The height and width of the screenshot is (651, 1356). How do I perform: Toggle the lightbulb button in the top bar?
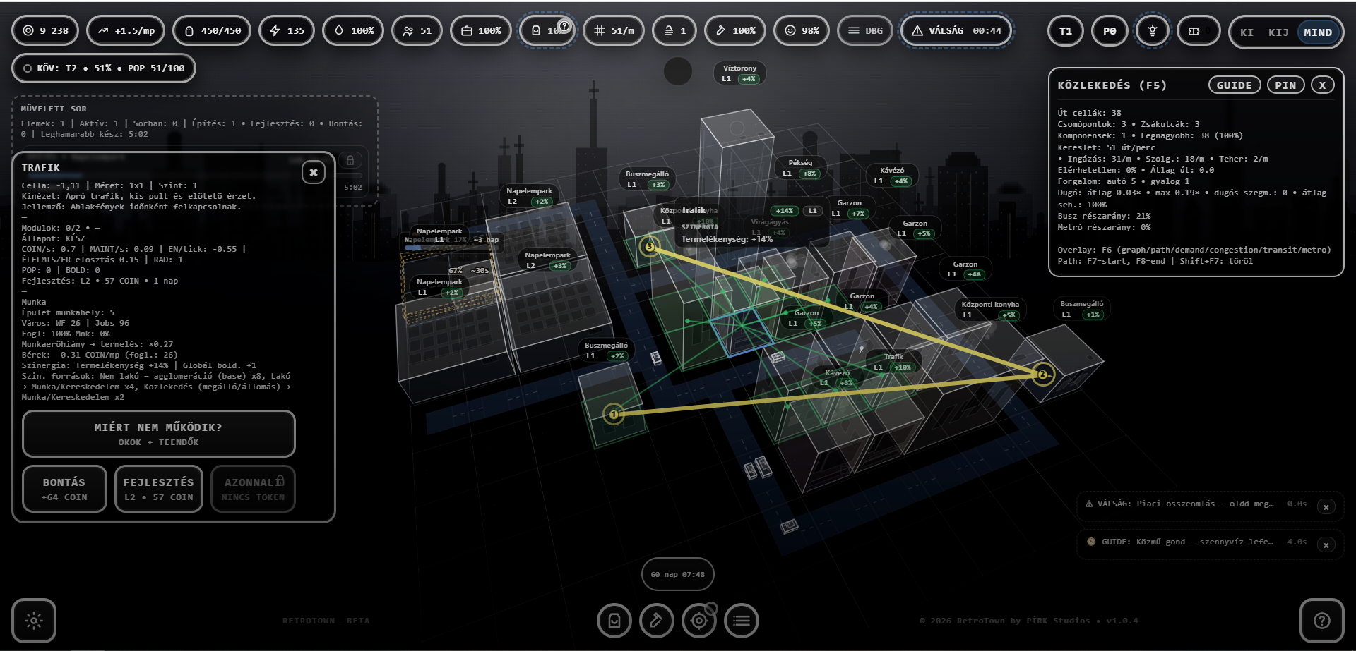1152,30
